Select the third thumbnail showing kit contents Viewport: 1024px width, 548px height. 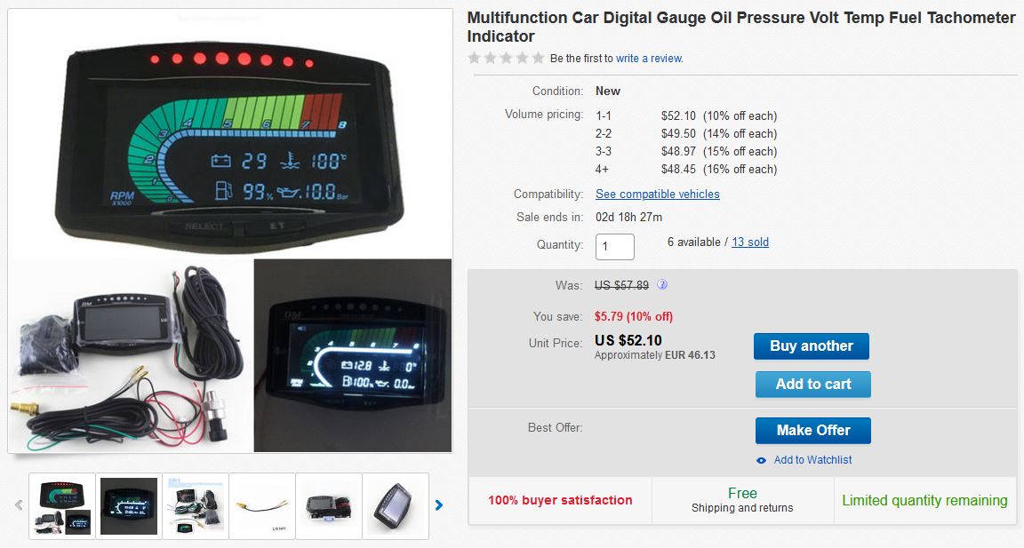coord(196,506)
